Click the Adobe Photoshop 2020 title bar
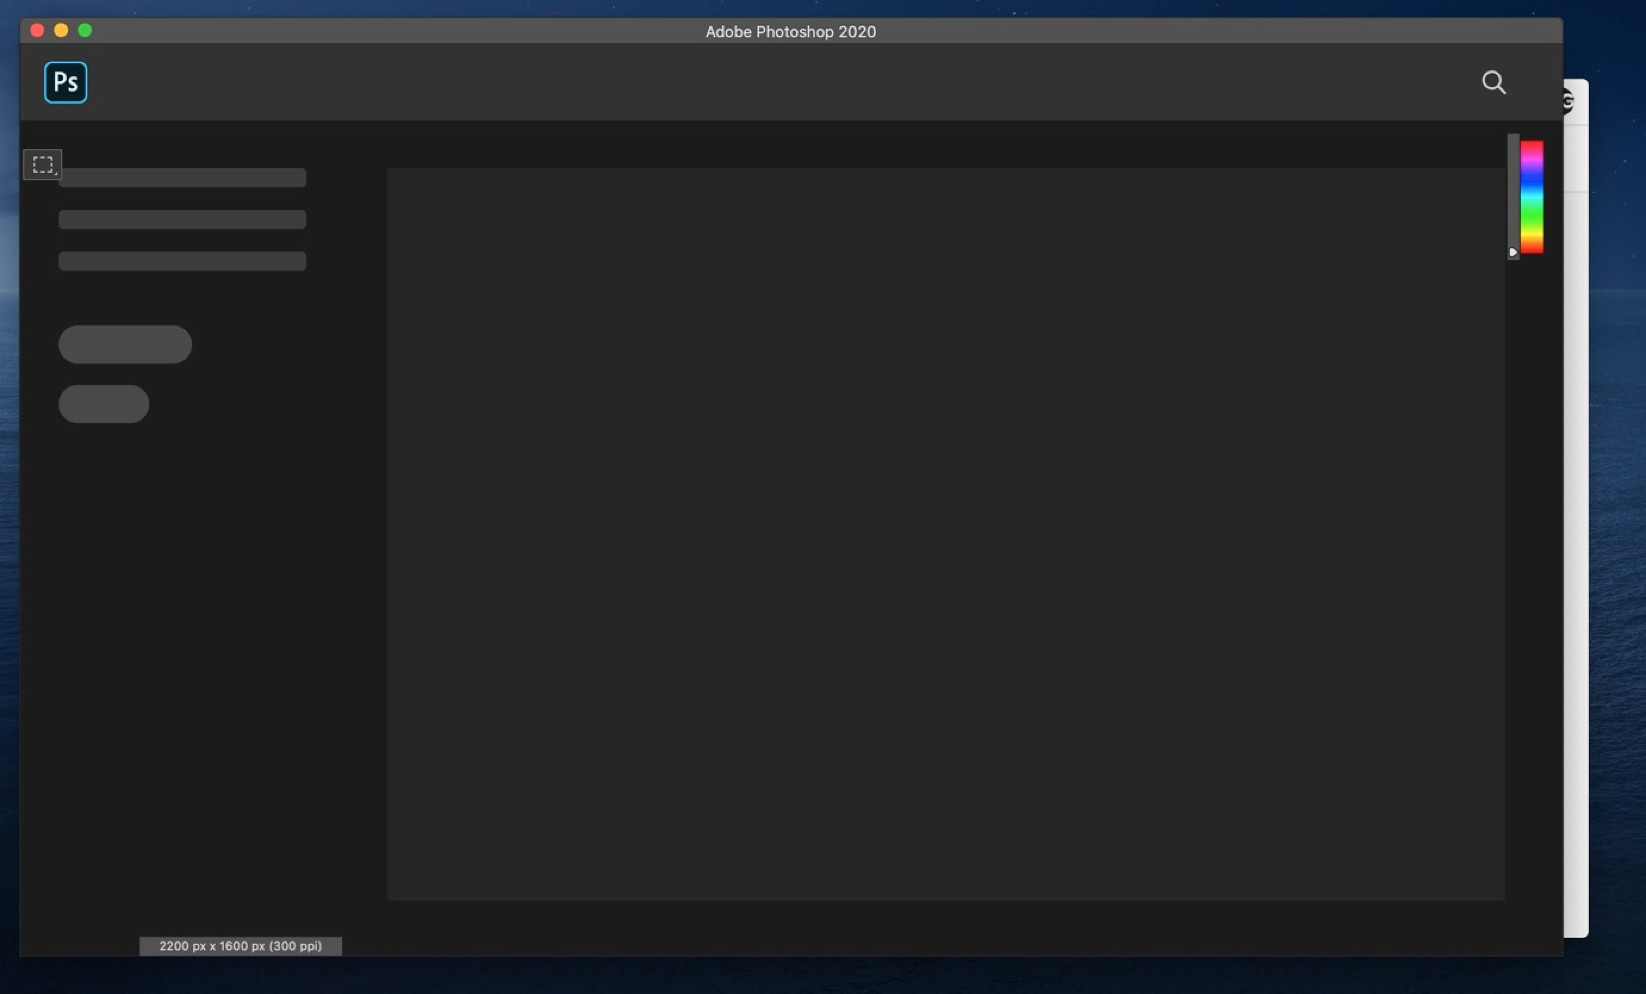 coord(790,32)
